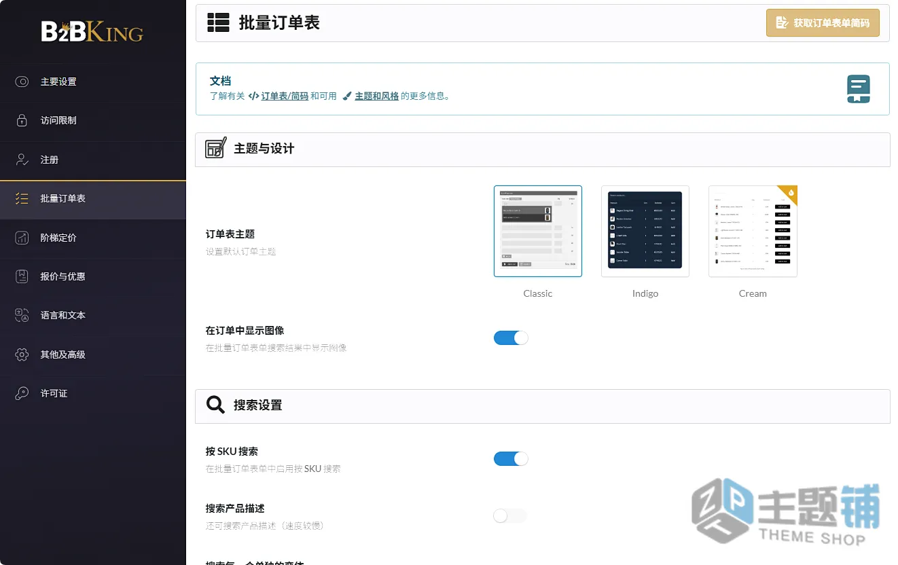This screenshot has width=898, height=565.
Task: Click the Classic label
Action: [x=538, y=293]
